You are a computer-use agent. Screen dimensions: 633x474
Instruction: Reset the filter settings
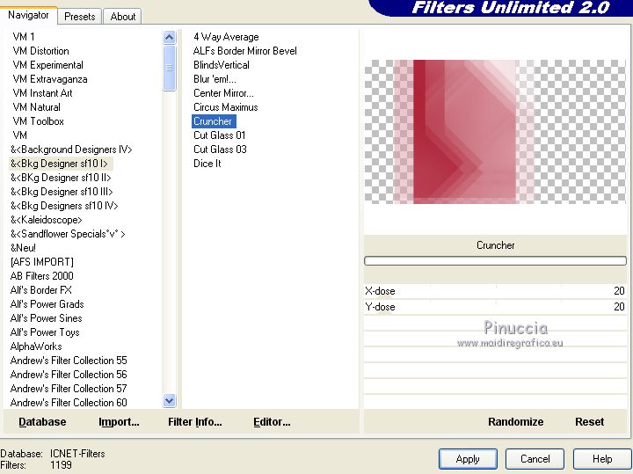589,422
